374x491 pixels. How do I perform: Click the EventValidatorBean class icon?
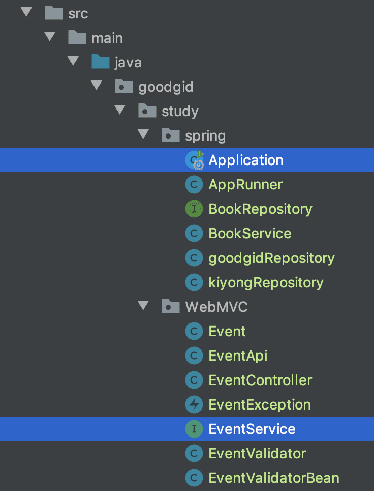click(x=194, y=478)
